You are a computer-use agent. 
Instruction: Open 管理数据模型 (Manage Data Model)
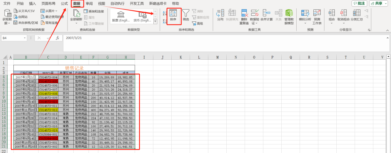289,17
